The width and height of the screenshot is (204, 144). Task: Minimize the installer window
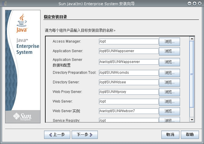tap(189, 4)
